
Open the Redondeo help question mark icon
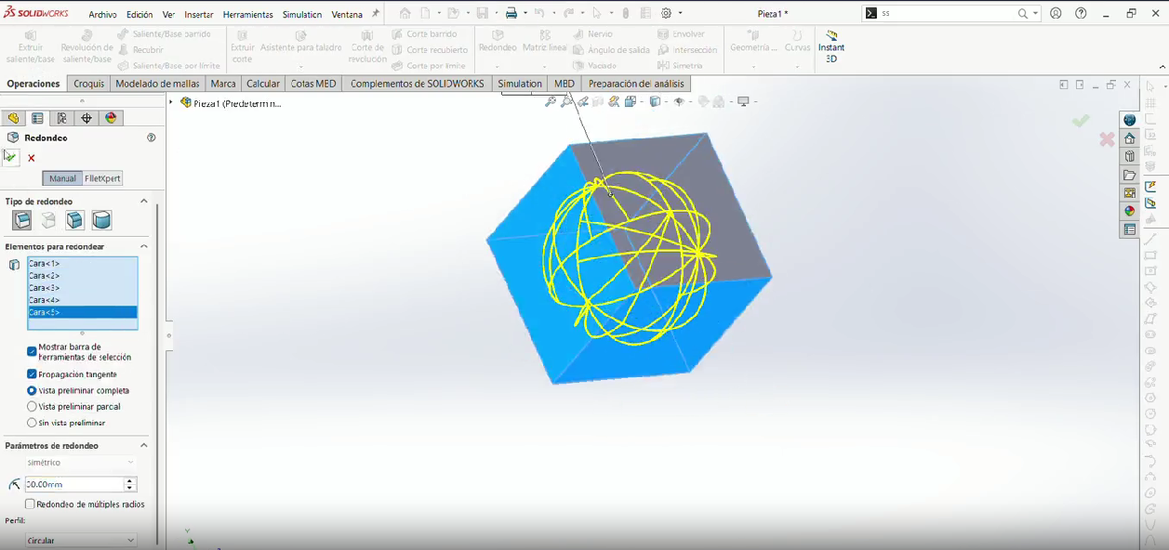[151, 137]
